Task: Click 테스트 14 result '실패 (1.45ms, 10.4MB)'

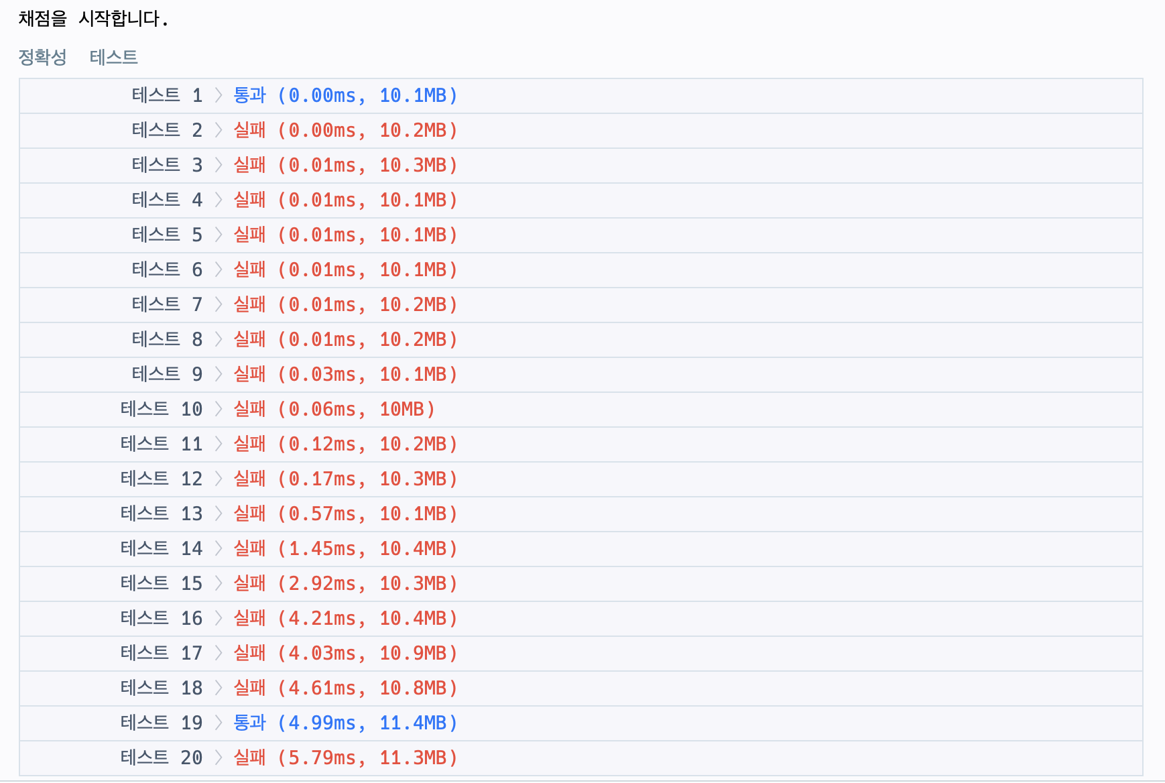Action: click(345, 548)
